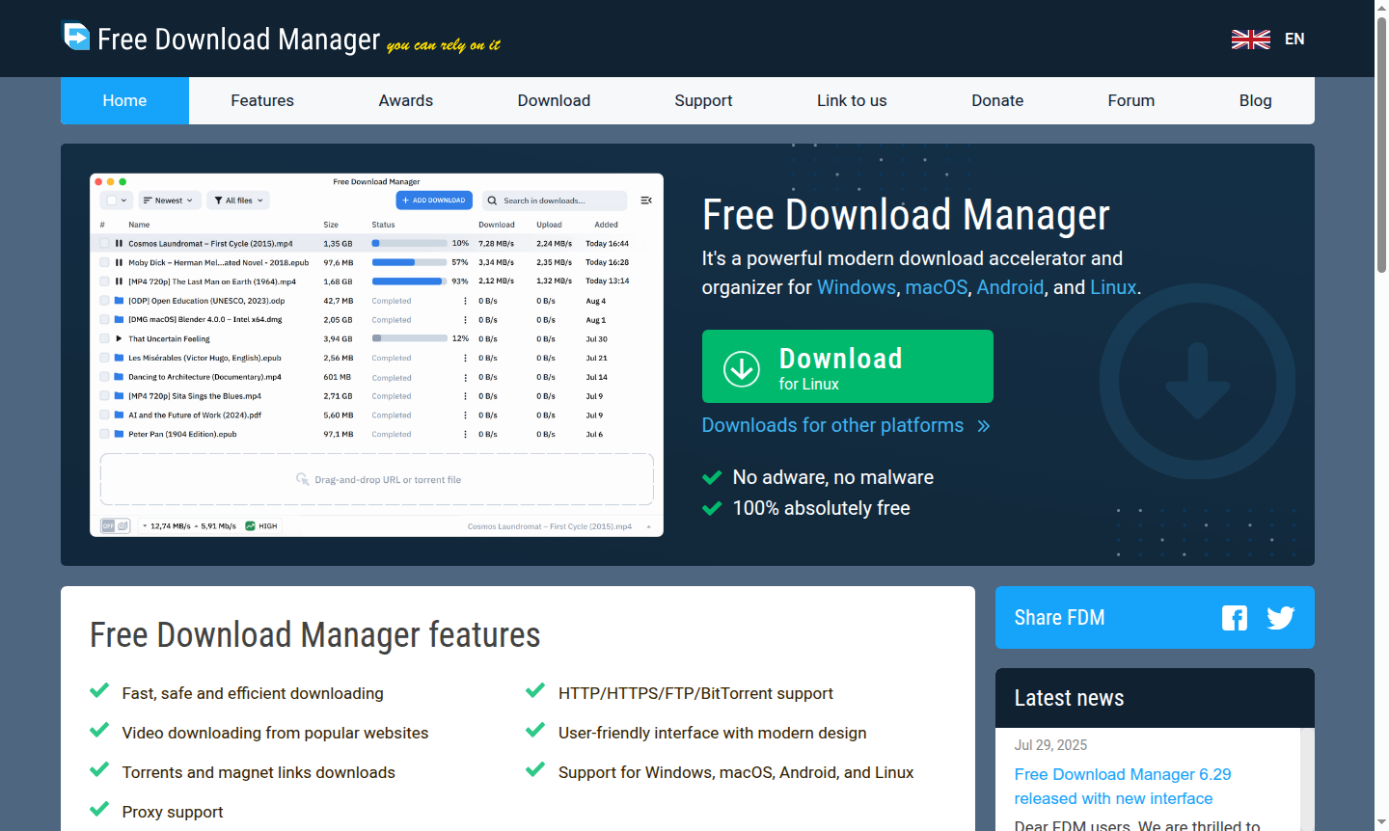Open the Newest sorting dropdown
The width and height of the screenshot is (1389, 831).
point(170,200)
